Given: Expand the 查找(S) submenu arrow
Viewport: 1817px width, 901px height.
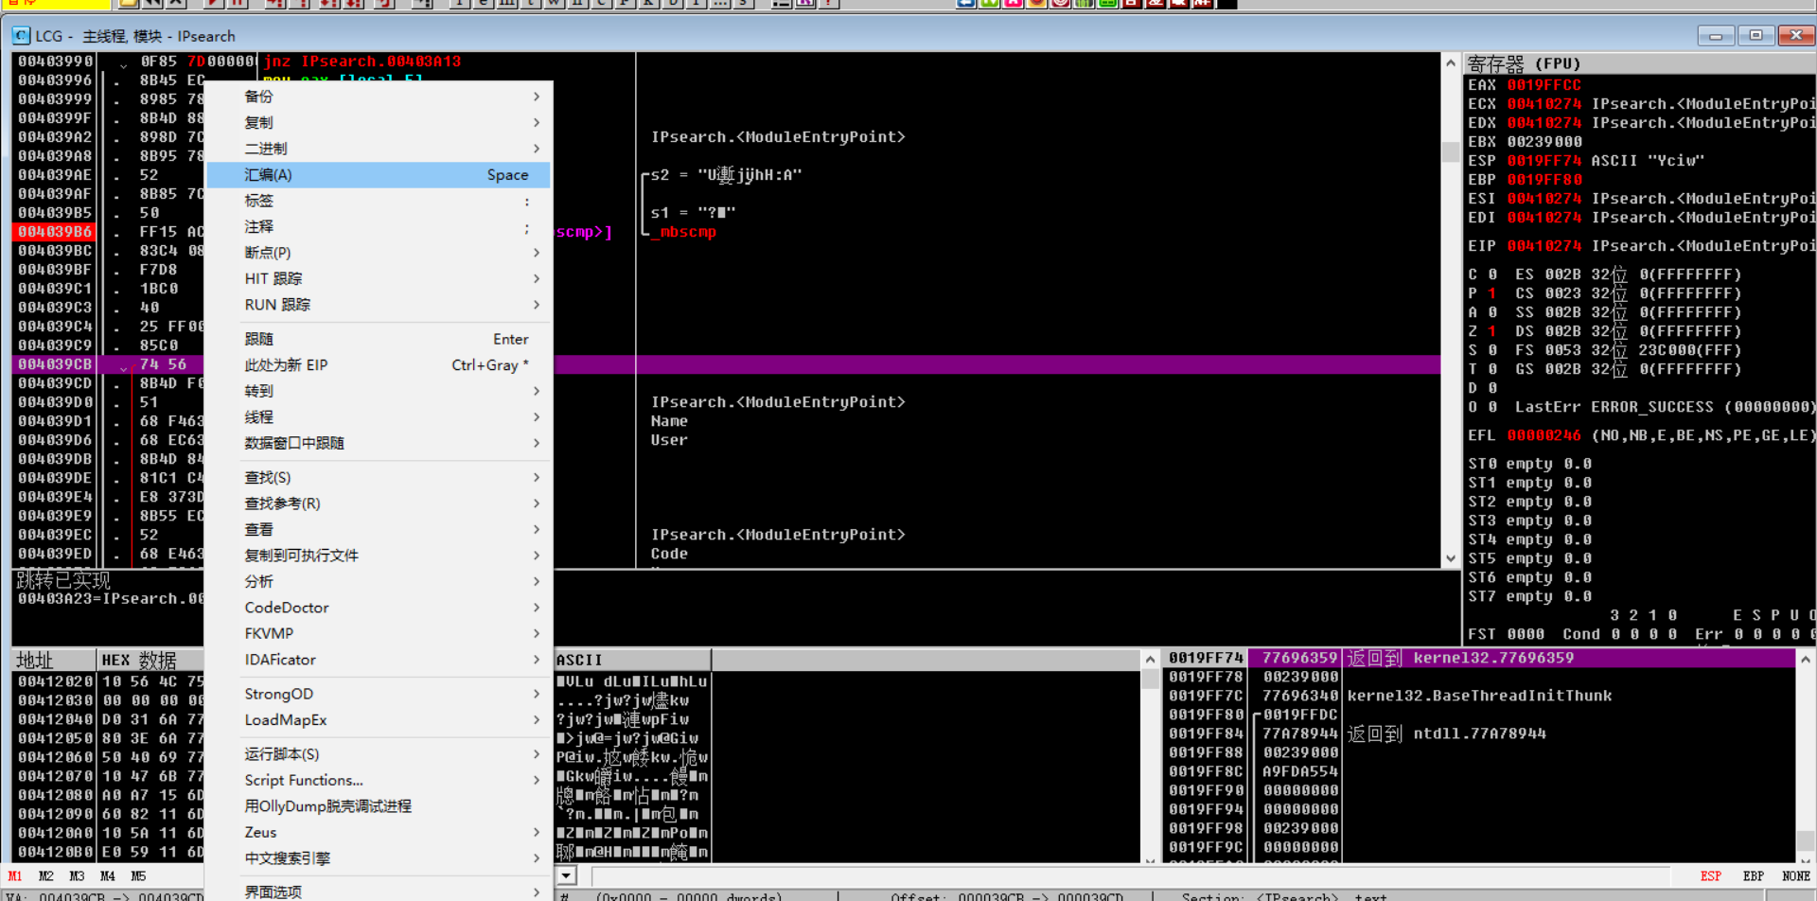Looking at the screenshot, I should click(537, 478).
